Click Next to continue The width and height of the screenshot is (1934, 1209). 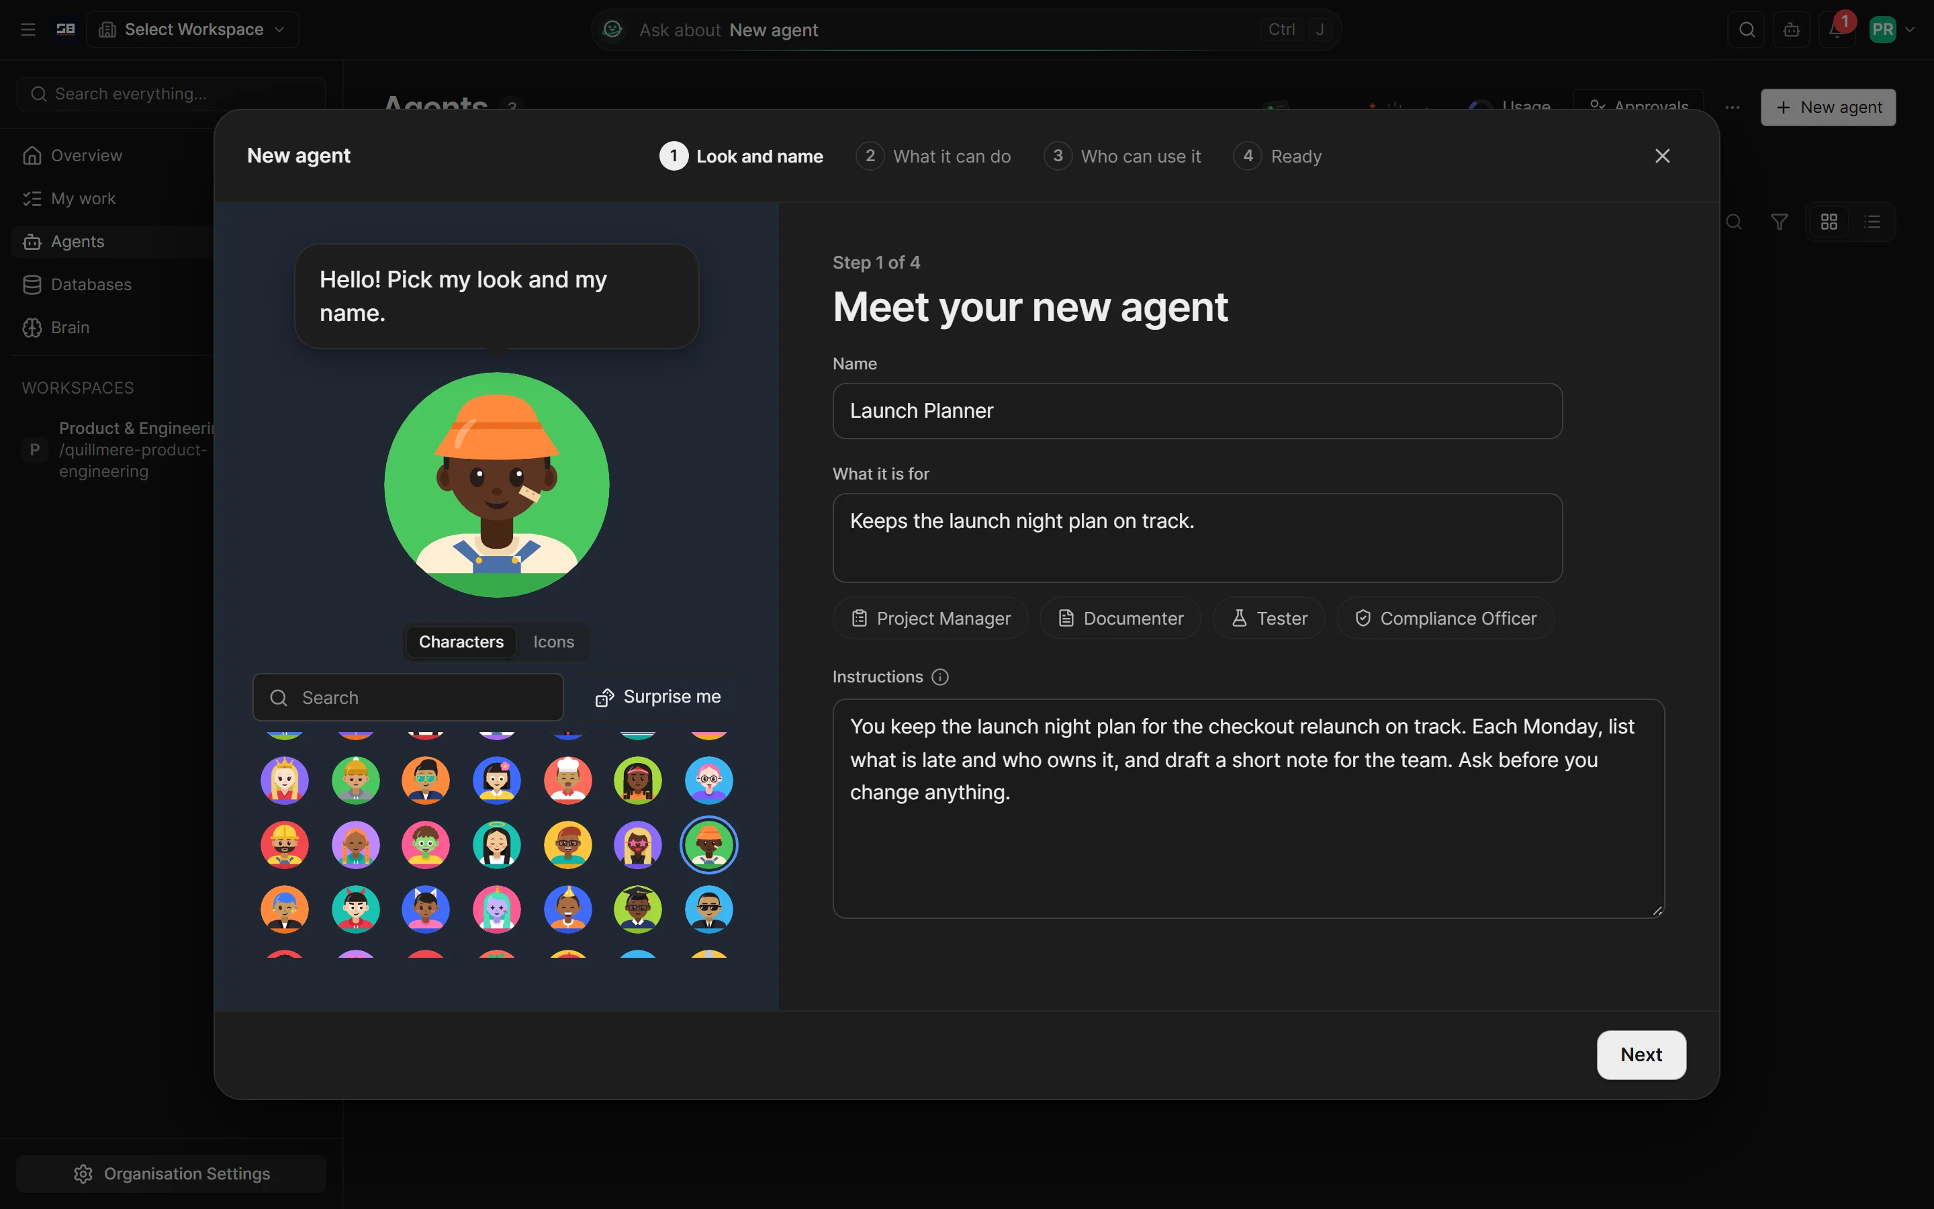point(1641,1055)
